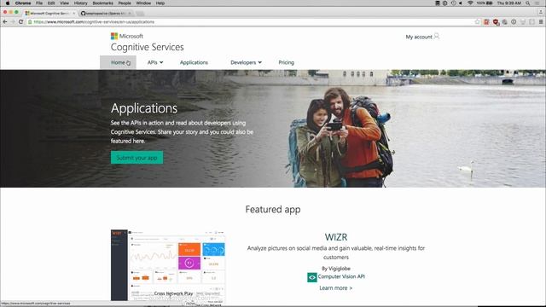Click the Computer Vision API eye icon
The image size is (546, 307).
point(312,277)
